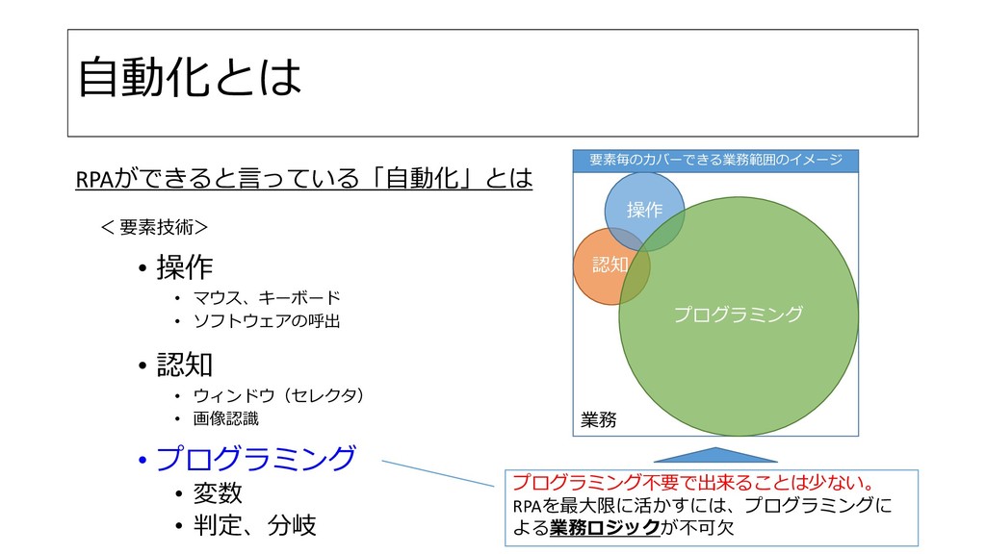Click sub-bullet ソフトウェアの呼出
The image size is (986, 554).
(267, 321)
